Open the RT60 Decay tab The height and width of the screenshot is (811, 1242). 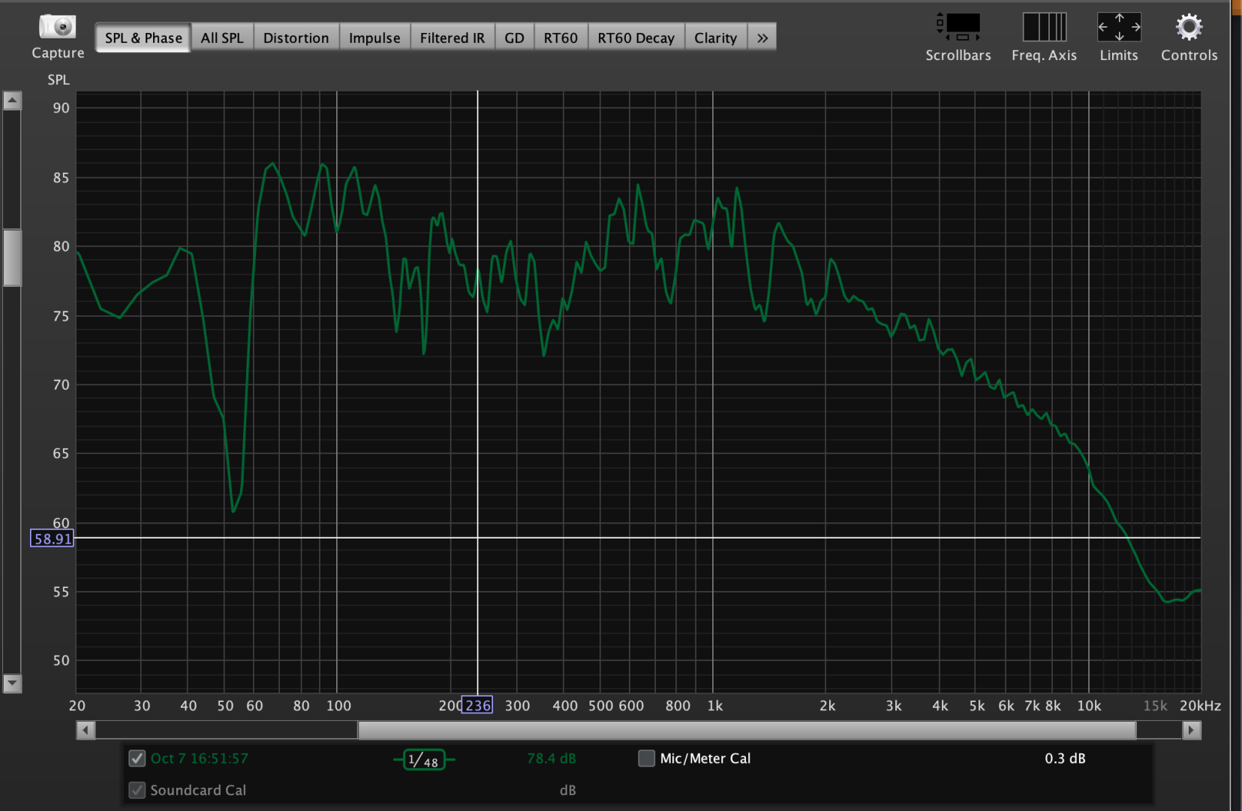coord(636,38)
